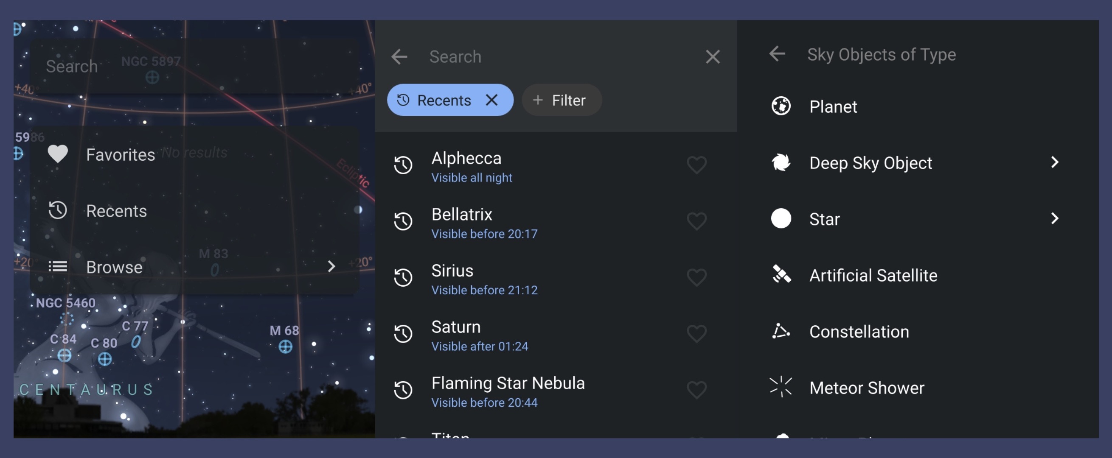Viewport: 1112px width, 458px height.
Task: Expand the Deep Sky Object category
Action: click(1055, 162)
